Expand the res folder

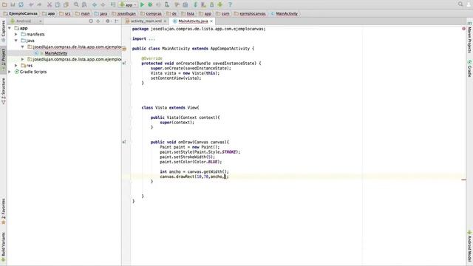point(16,66)
